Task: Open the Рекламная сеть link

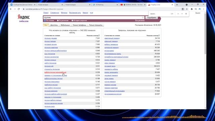Action: (x=75, y=13)
